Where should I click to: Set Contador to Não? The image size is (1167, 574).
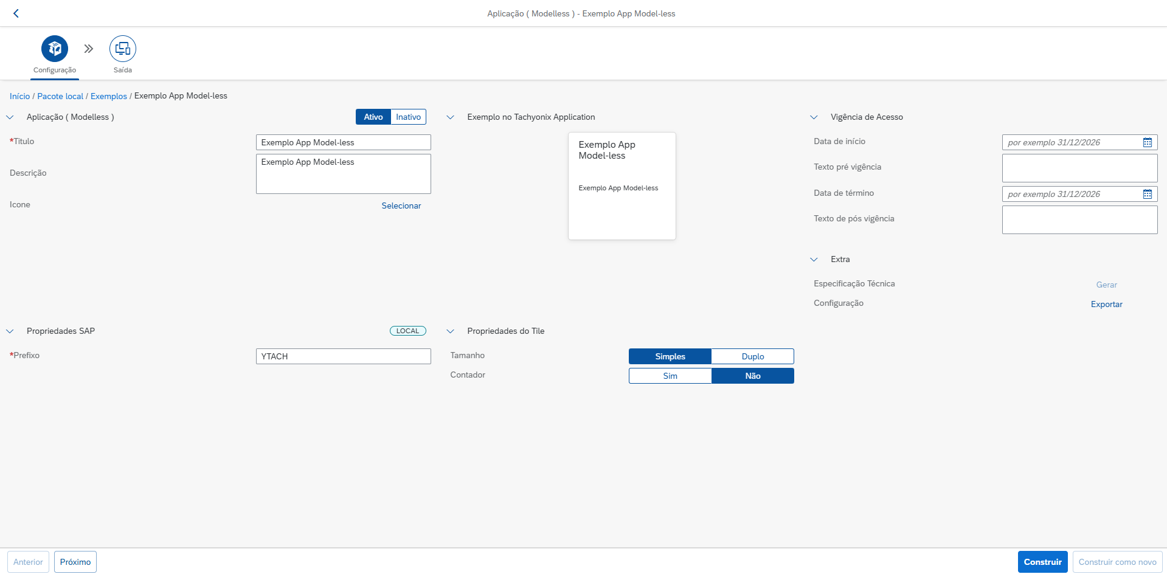pyautogui.click(x=753, y=376)
